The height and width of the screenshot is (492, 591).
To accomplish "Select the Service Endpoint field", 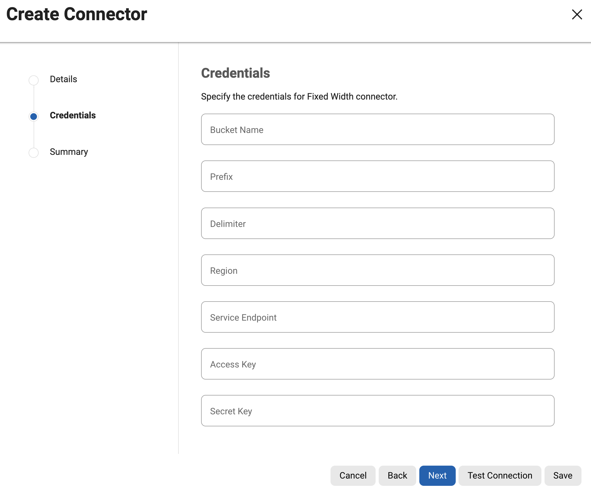I will tap(377, 317).
